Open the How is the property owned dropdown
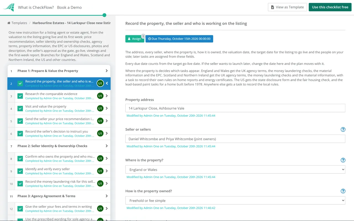354x221 pixels. (235, 201)
